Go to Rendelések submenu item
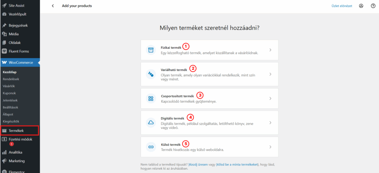 tap(11, 79)
